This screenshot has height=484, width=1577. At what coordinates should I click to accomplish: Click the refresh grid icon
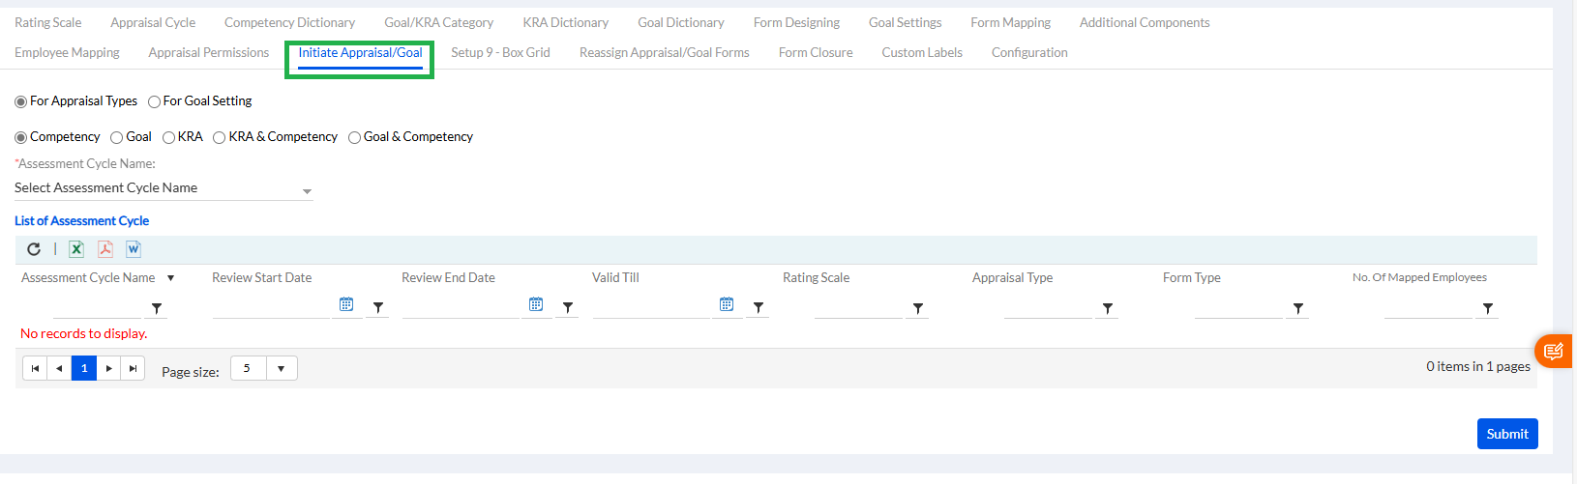click(34, 249)
